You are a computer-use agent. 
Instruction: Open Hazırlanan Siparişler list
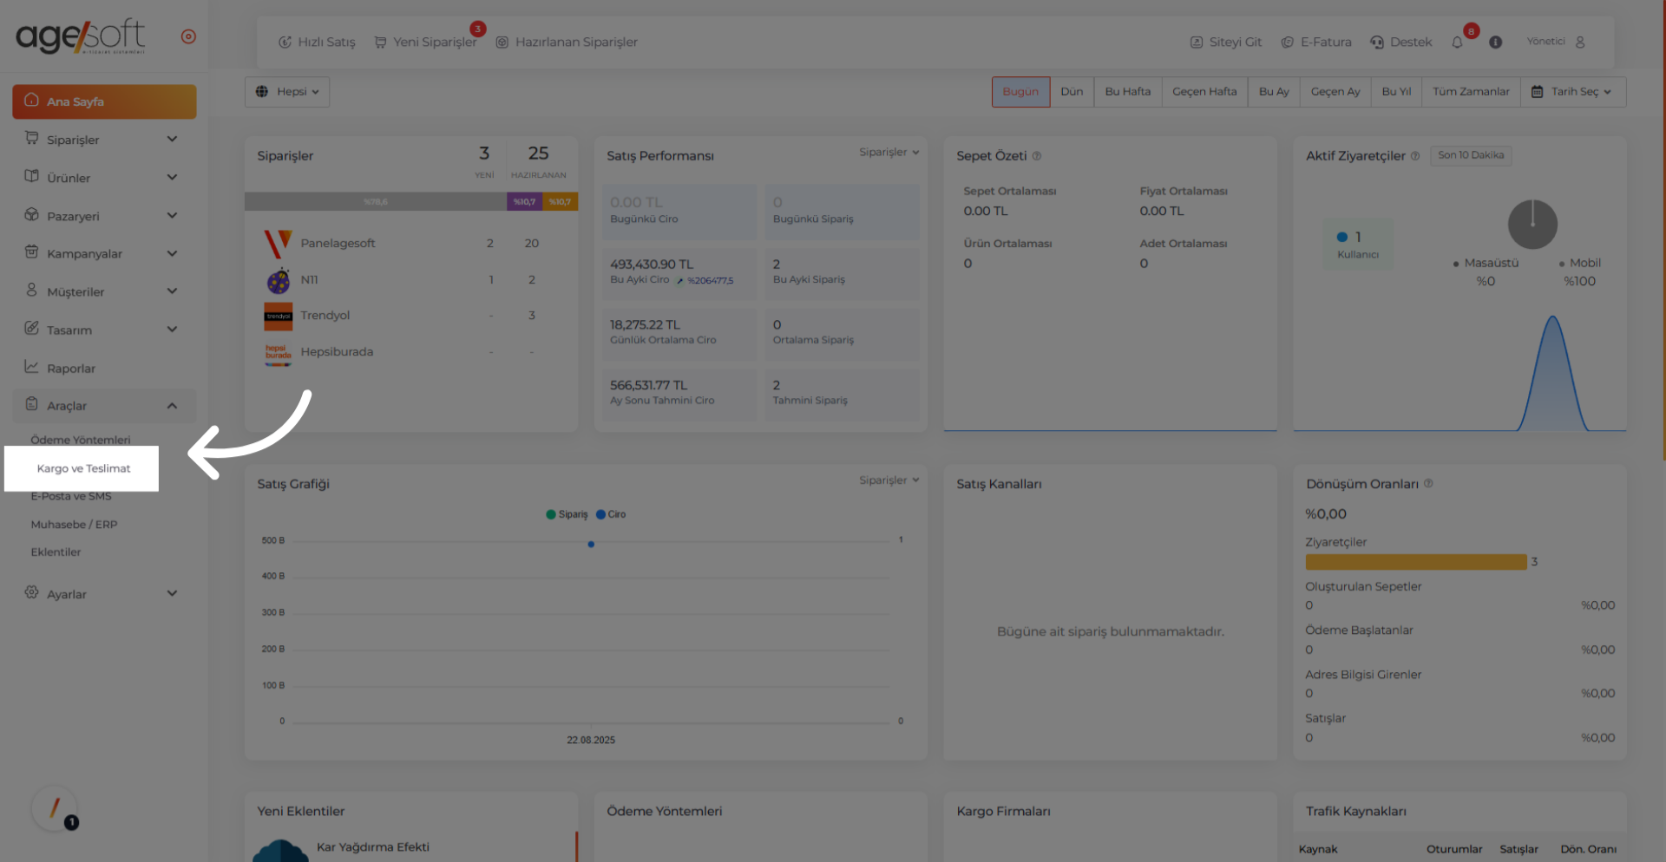coord(567,42)
